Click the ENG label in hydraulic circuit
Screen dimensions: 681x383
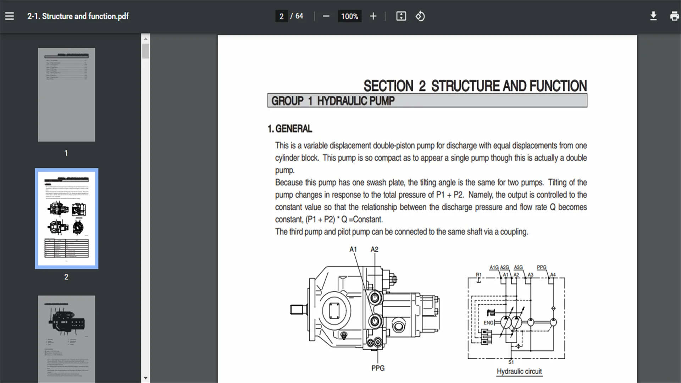point(488,323)
